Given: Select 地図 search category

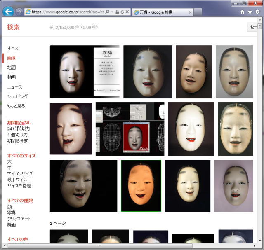Looking at the screenshot, I should pyautogui.click(x=12, y=68).
